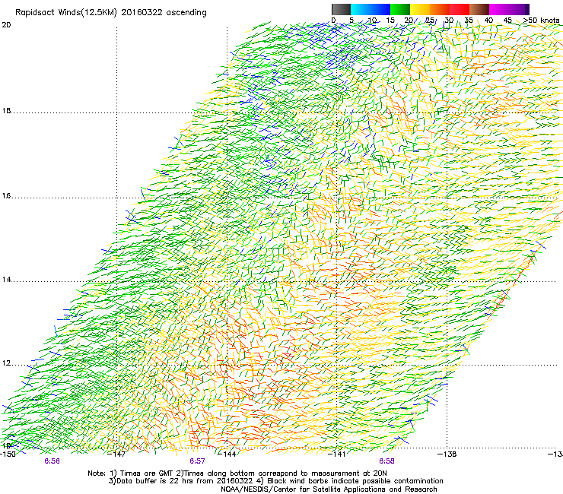Viewport: 563px width, 494px height.
Task: Click the latitude label '12'
Action: point(6,363)
